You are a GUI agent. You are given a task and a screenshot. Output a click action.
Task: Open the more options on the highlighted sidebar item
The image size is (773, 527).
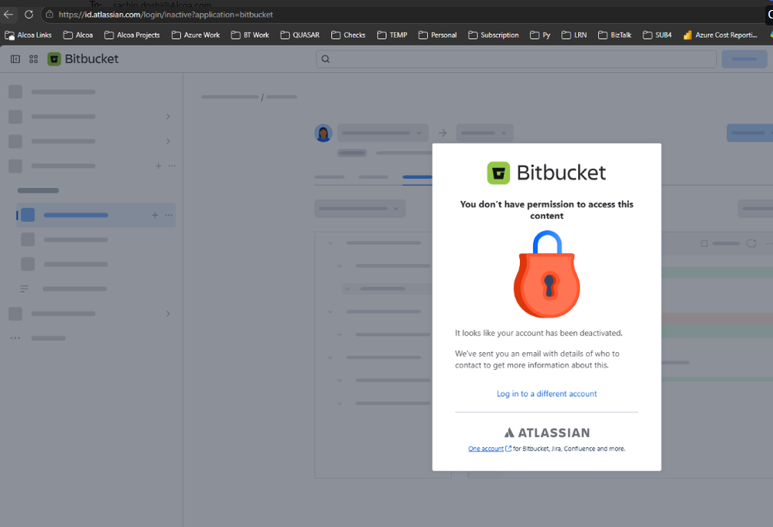169,215
